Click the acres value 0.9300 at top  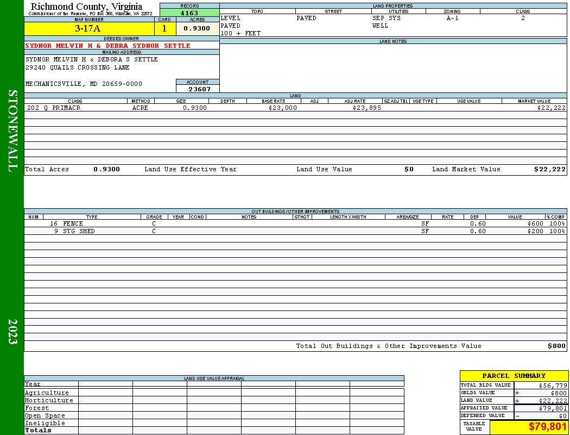(197, 28)
